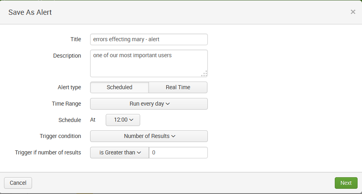362x194 pixels.
Task: Click the Title input field
Action: point(149,40)
